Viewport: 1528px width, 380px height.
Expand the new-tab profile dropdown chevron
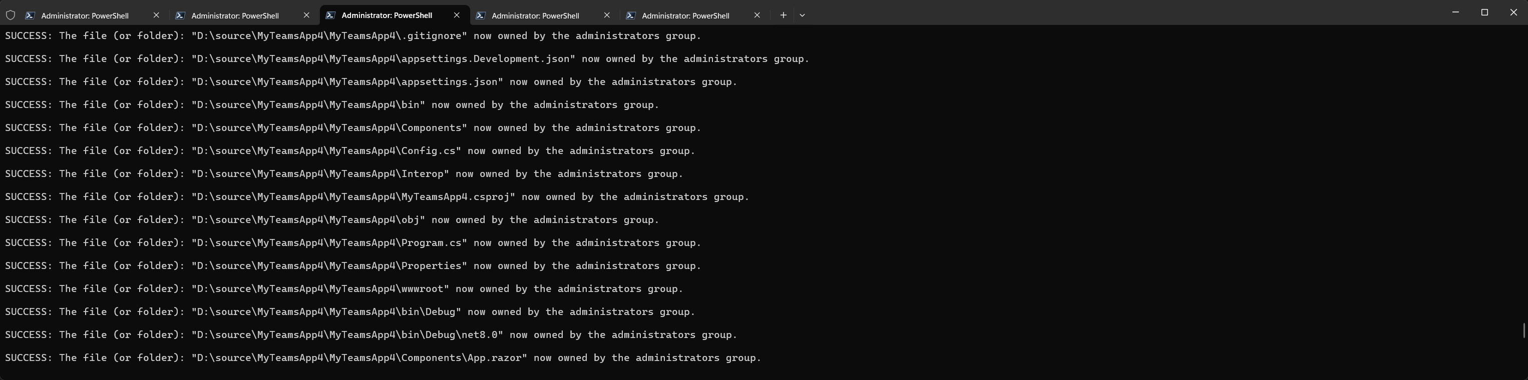(802, 15)
